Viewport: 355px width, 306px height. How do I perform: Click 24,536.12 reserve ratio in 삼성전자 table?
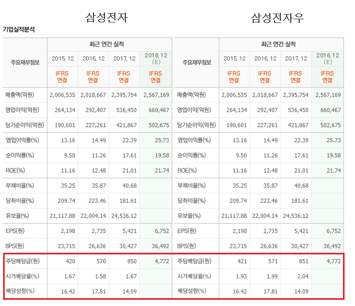pyautogui.click(x=124, y=216)
